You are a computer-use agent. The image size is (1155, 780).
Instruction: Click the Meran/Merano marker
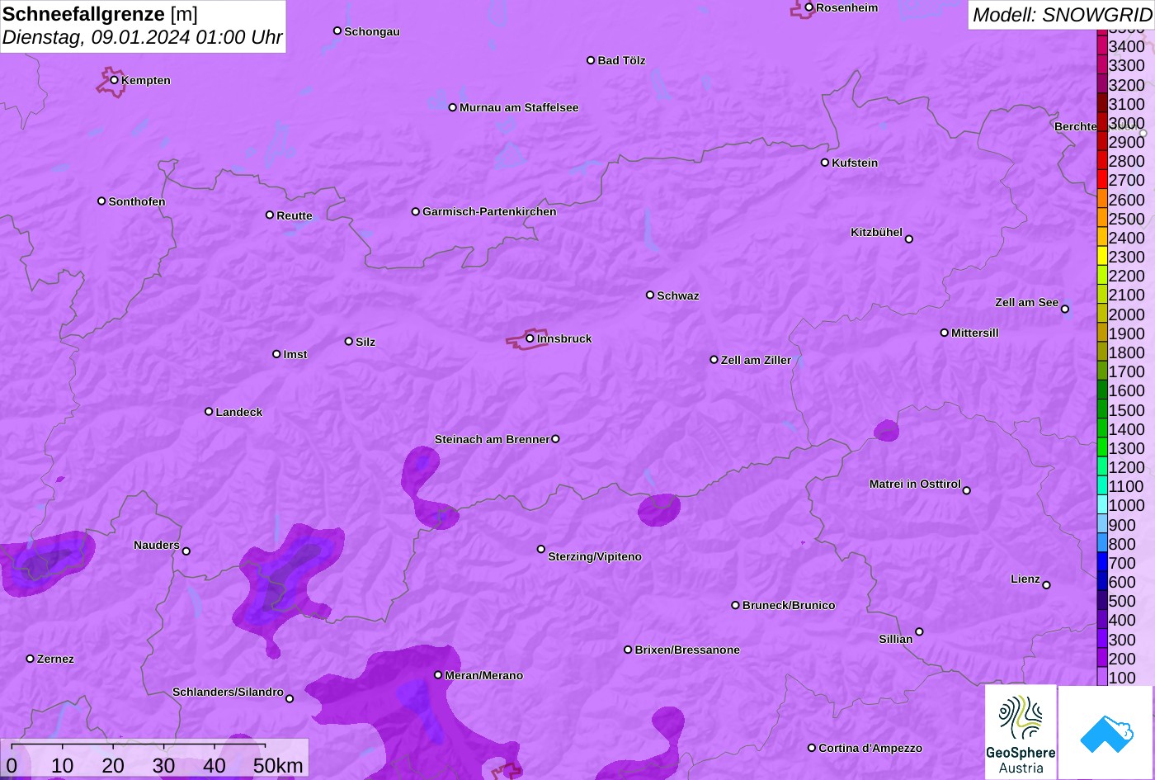438,675
